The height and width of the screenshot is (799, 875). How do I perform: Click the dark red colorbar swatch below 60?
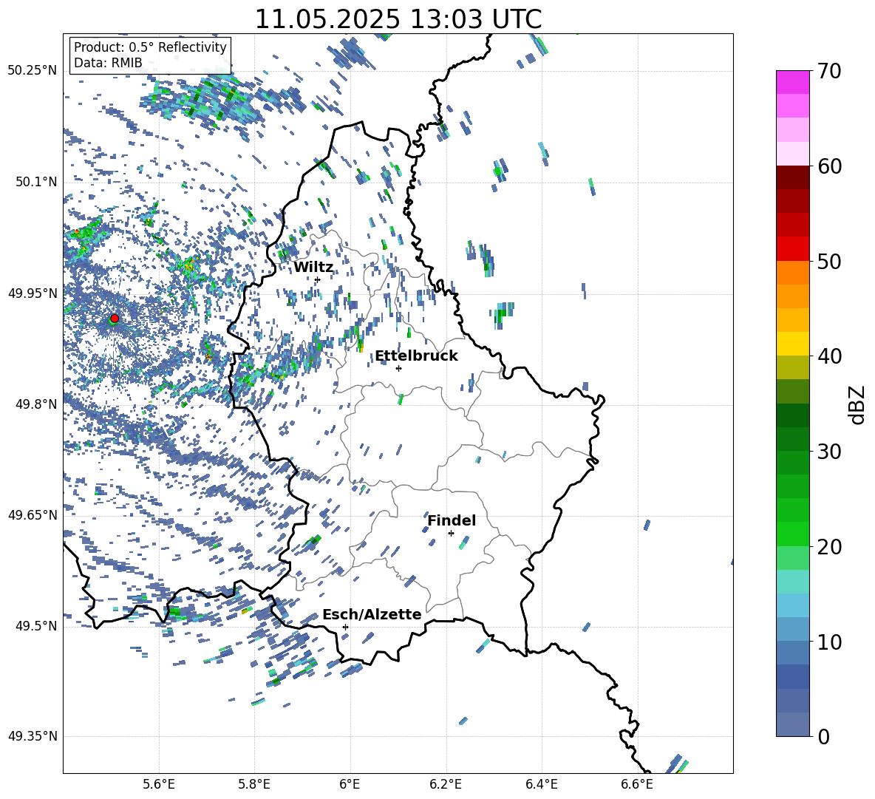coord(793,177)
